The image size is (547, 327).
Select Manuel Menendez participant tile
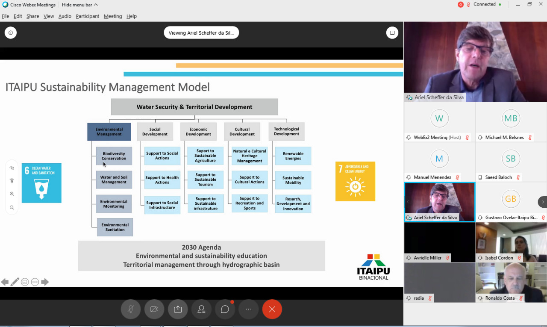[439, 162]
